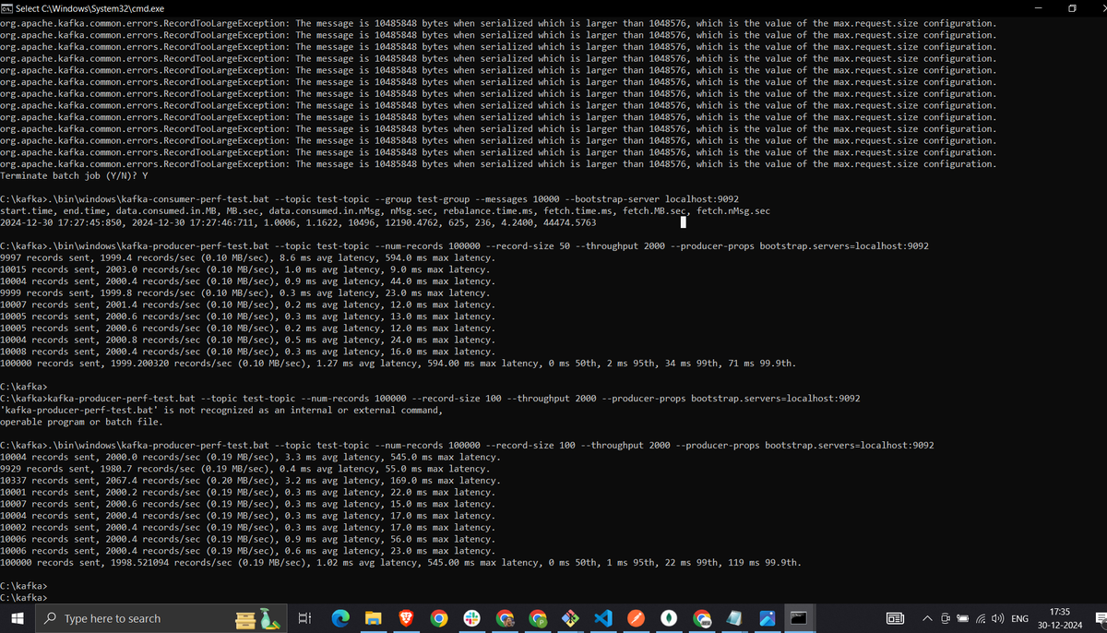Click the 9929 records sent line
Screen dimensions: 1107x633
pyautogui.click(x=244, y=469)
